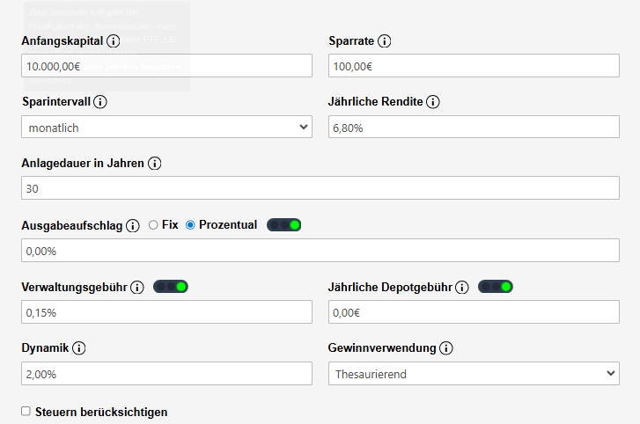Focus the Anlagedauer in Jahren field
640x424 pixels.
320,188
